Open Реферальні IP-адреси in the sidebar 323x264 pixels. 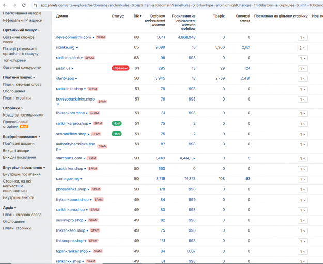pos(23,20)
